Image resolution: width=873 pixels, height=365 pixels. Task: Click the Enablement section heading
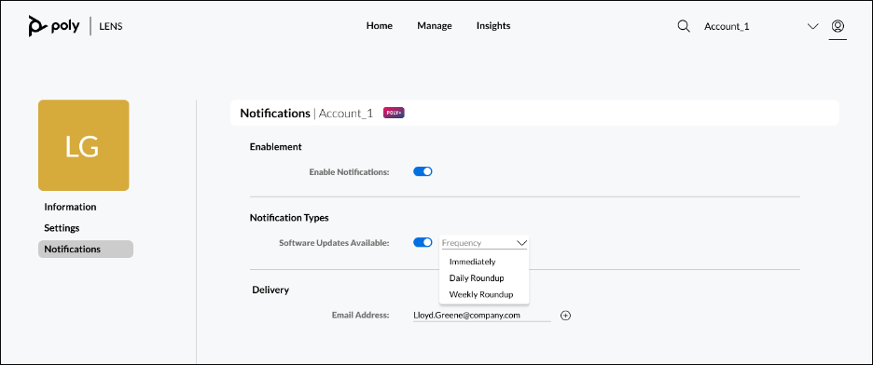275,147
